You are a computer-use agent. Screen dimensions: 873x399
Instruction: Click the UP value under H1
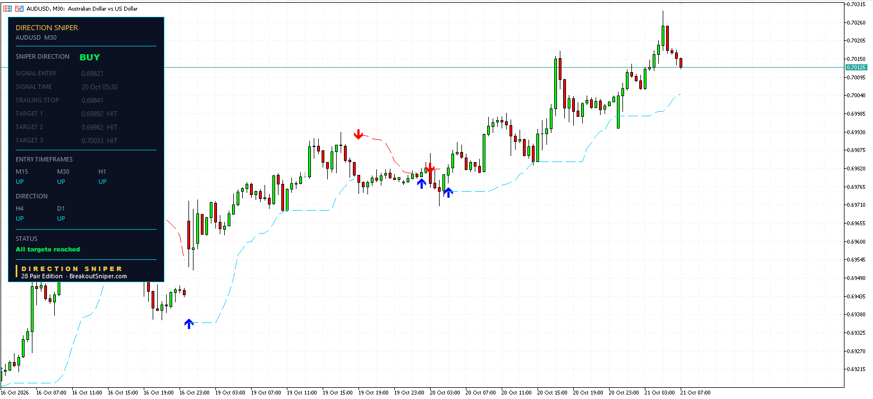[x=102, y=182]
